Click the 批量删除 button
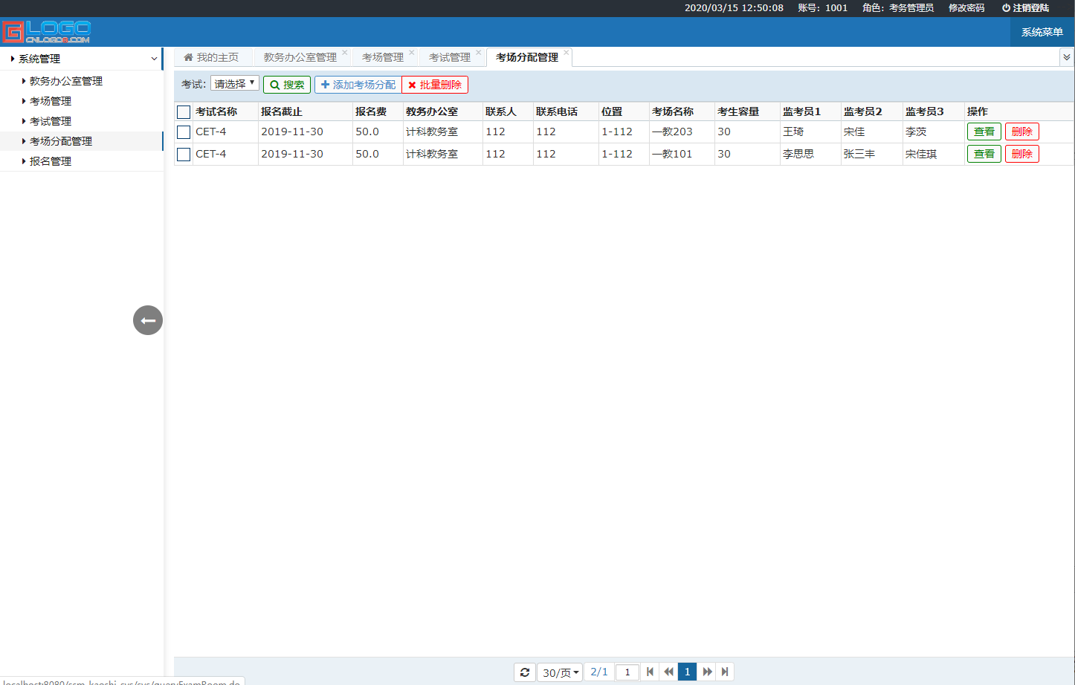Viewport: 1075px width, 685px height. coord(435,85)
